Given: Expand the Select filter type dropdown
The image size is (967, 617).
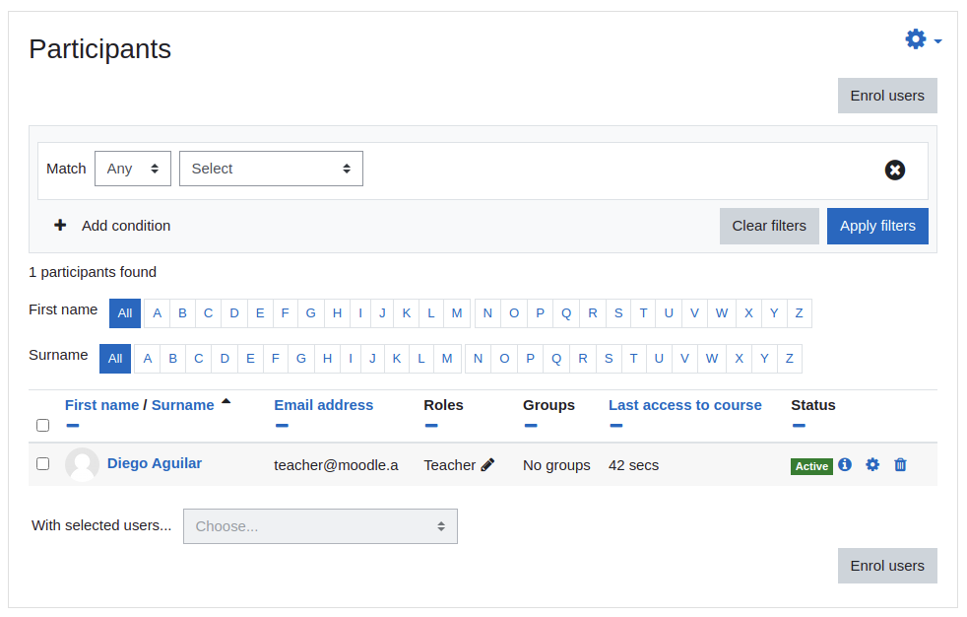Looking at the screenshot, I should pyautogui.click(x=271, y=169).
